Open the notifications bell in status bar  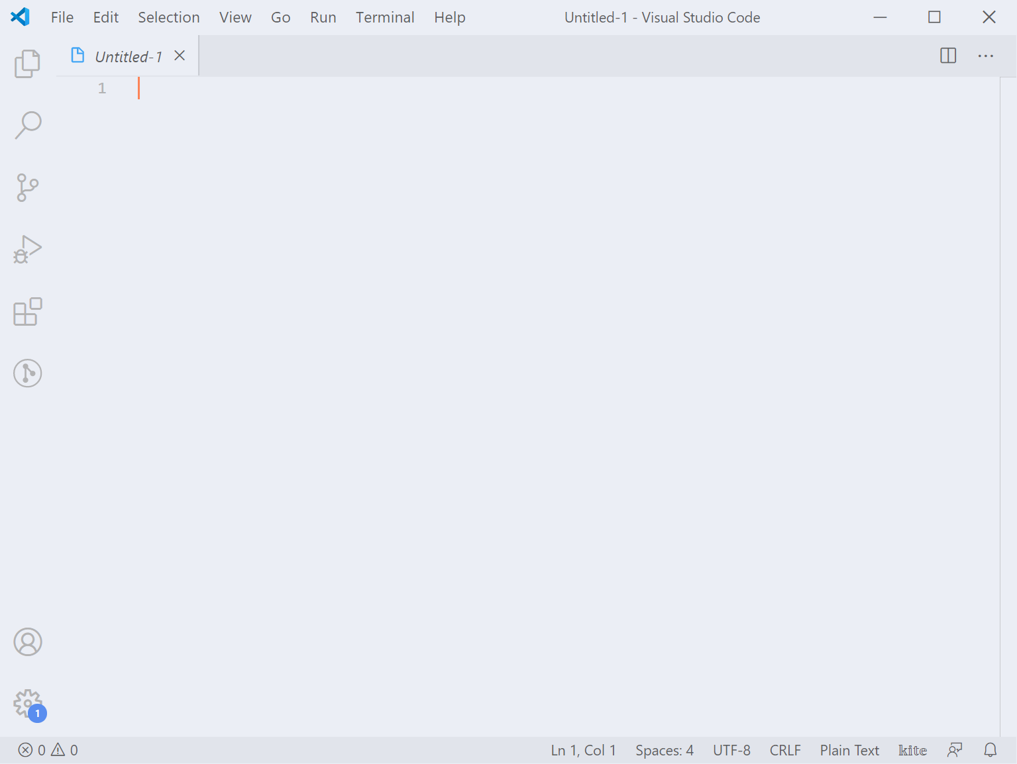(x=990, y=750)
